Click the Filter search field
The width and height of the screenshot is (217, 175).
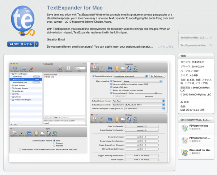tap(80, 68)
